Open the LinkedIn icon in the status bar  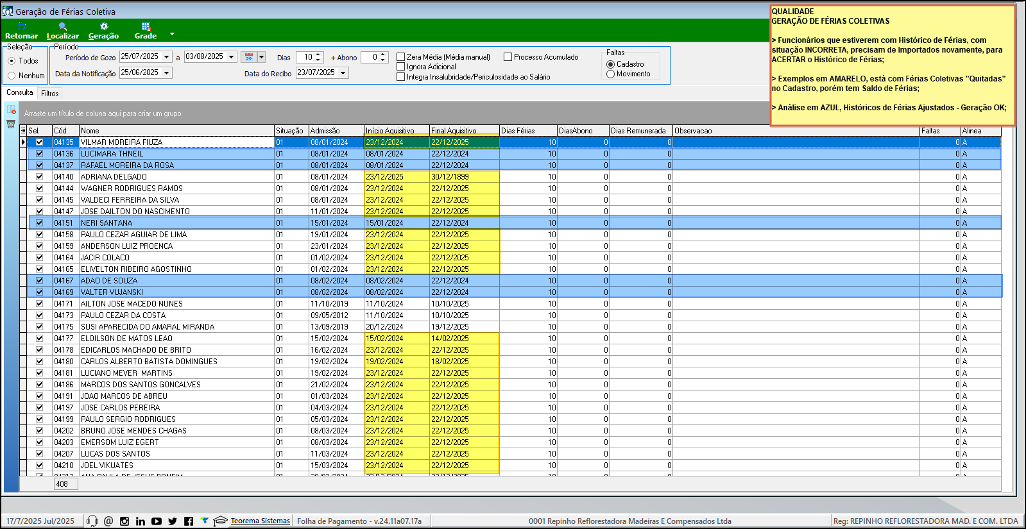point(141,521)
